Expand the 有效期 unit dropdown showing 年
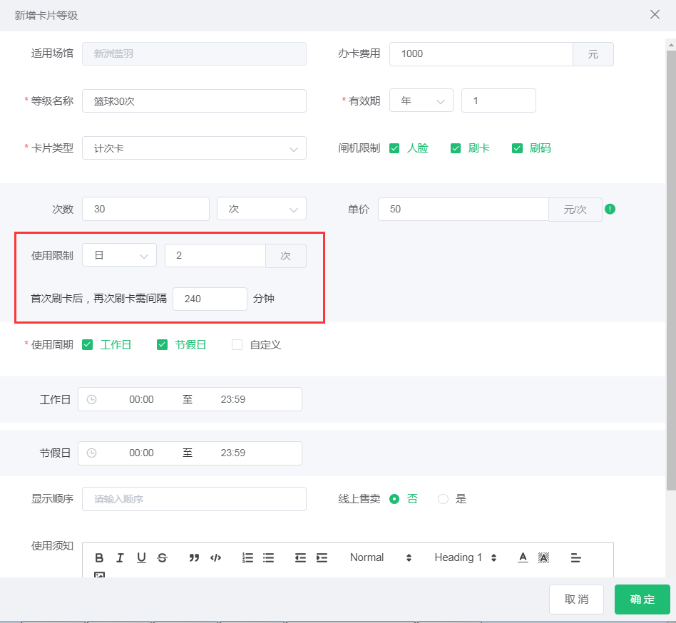This screenshot has width=676, height=623. (421, 101)
